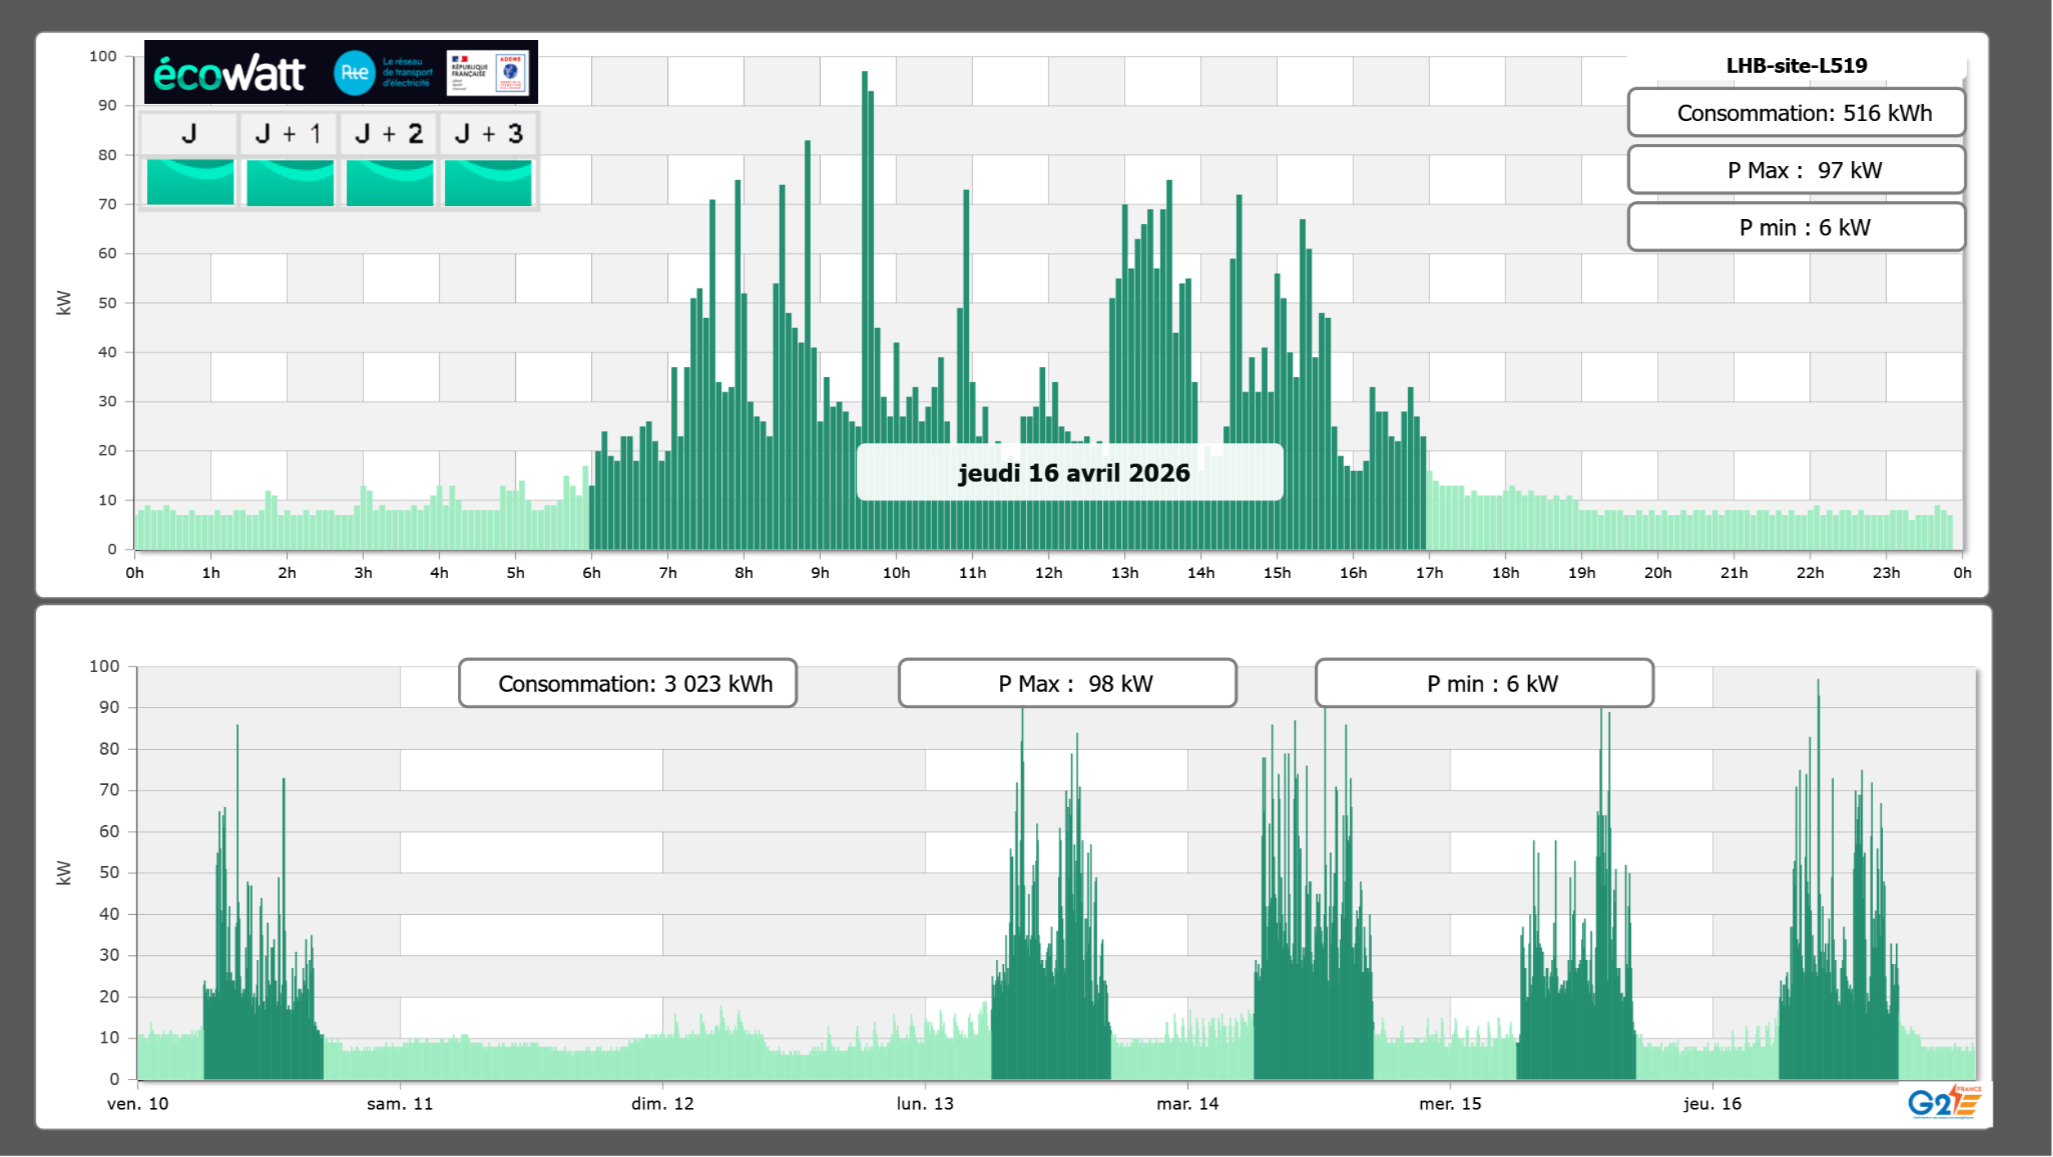2053x1157 pixels.
Task: Click the RTE round logo
Action: (354, 73)
